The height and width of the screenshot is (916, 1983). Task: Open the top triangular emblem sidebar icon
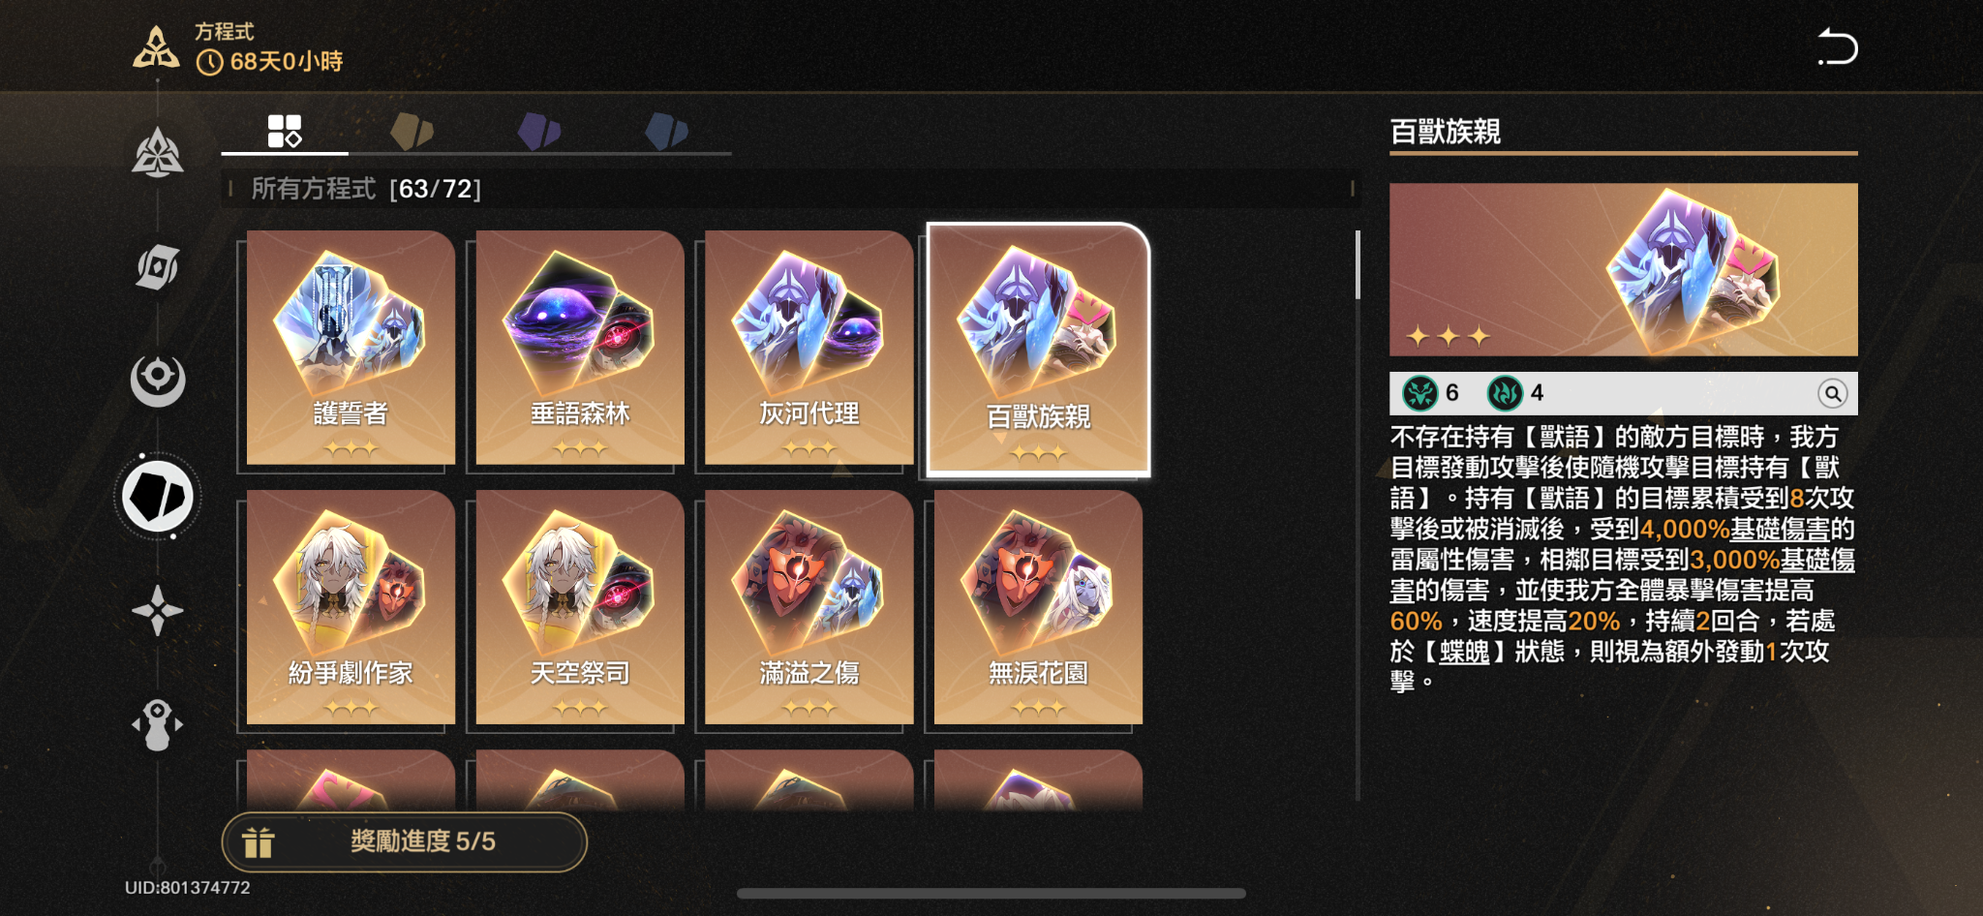(157, 153)
